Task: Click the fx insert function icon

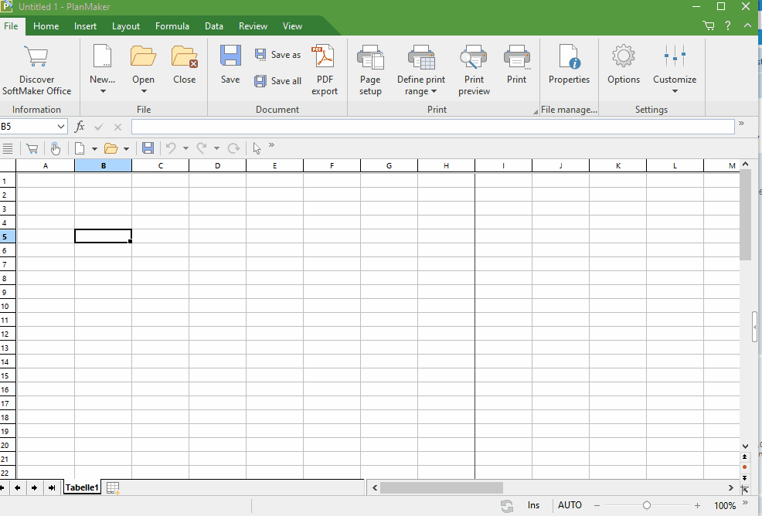Action: tap(80, 127)
